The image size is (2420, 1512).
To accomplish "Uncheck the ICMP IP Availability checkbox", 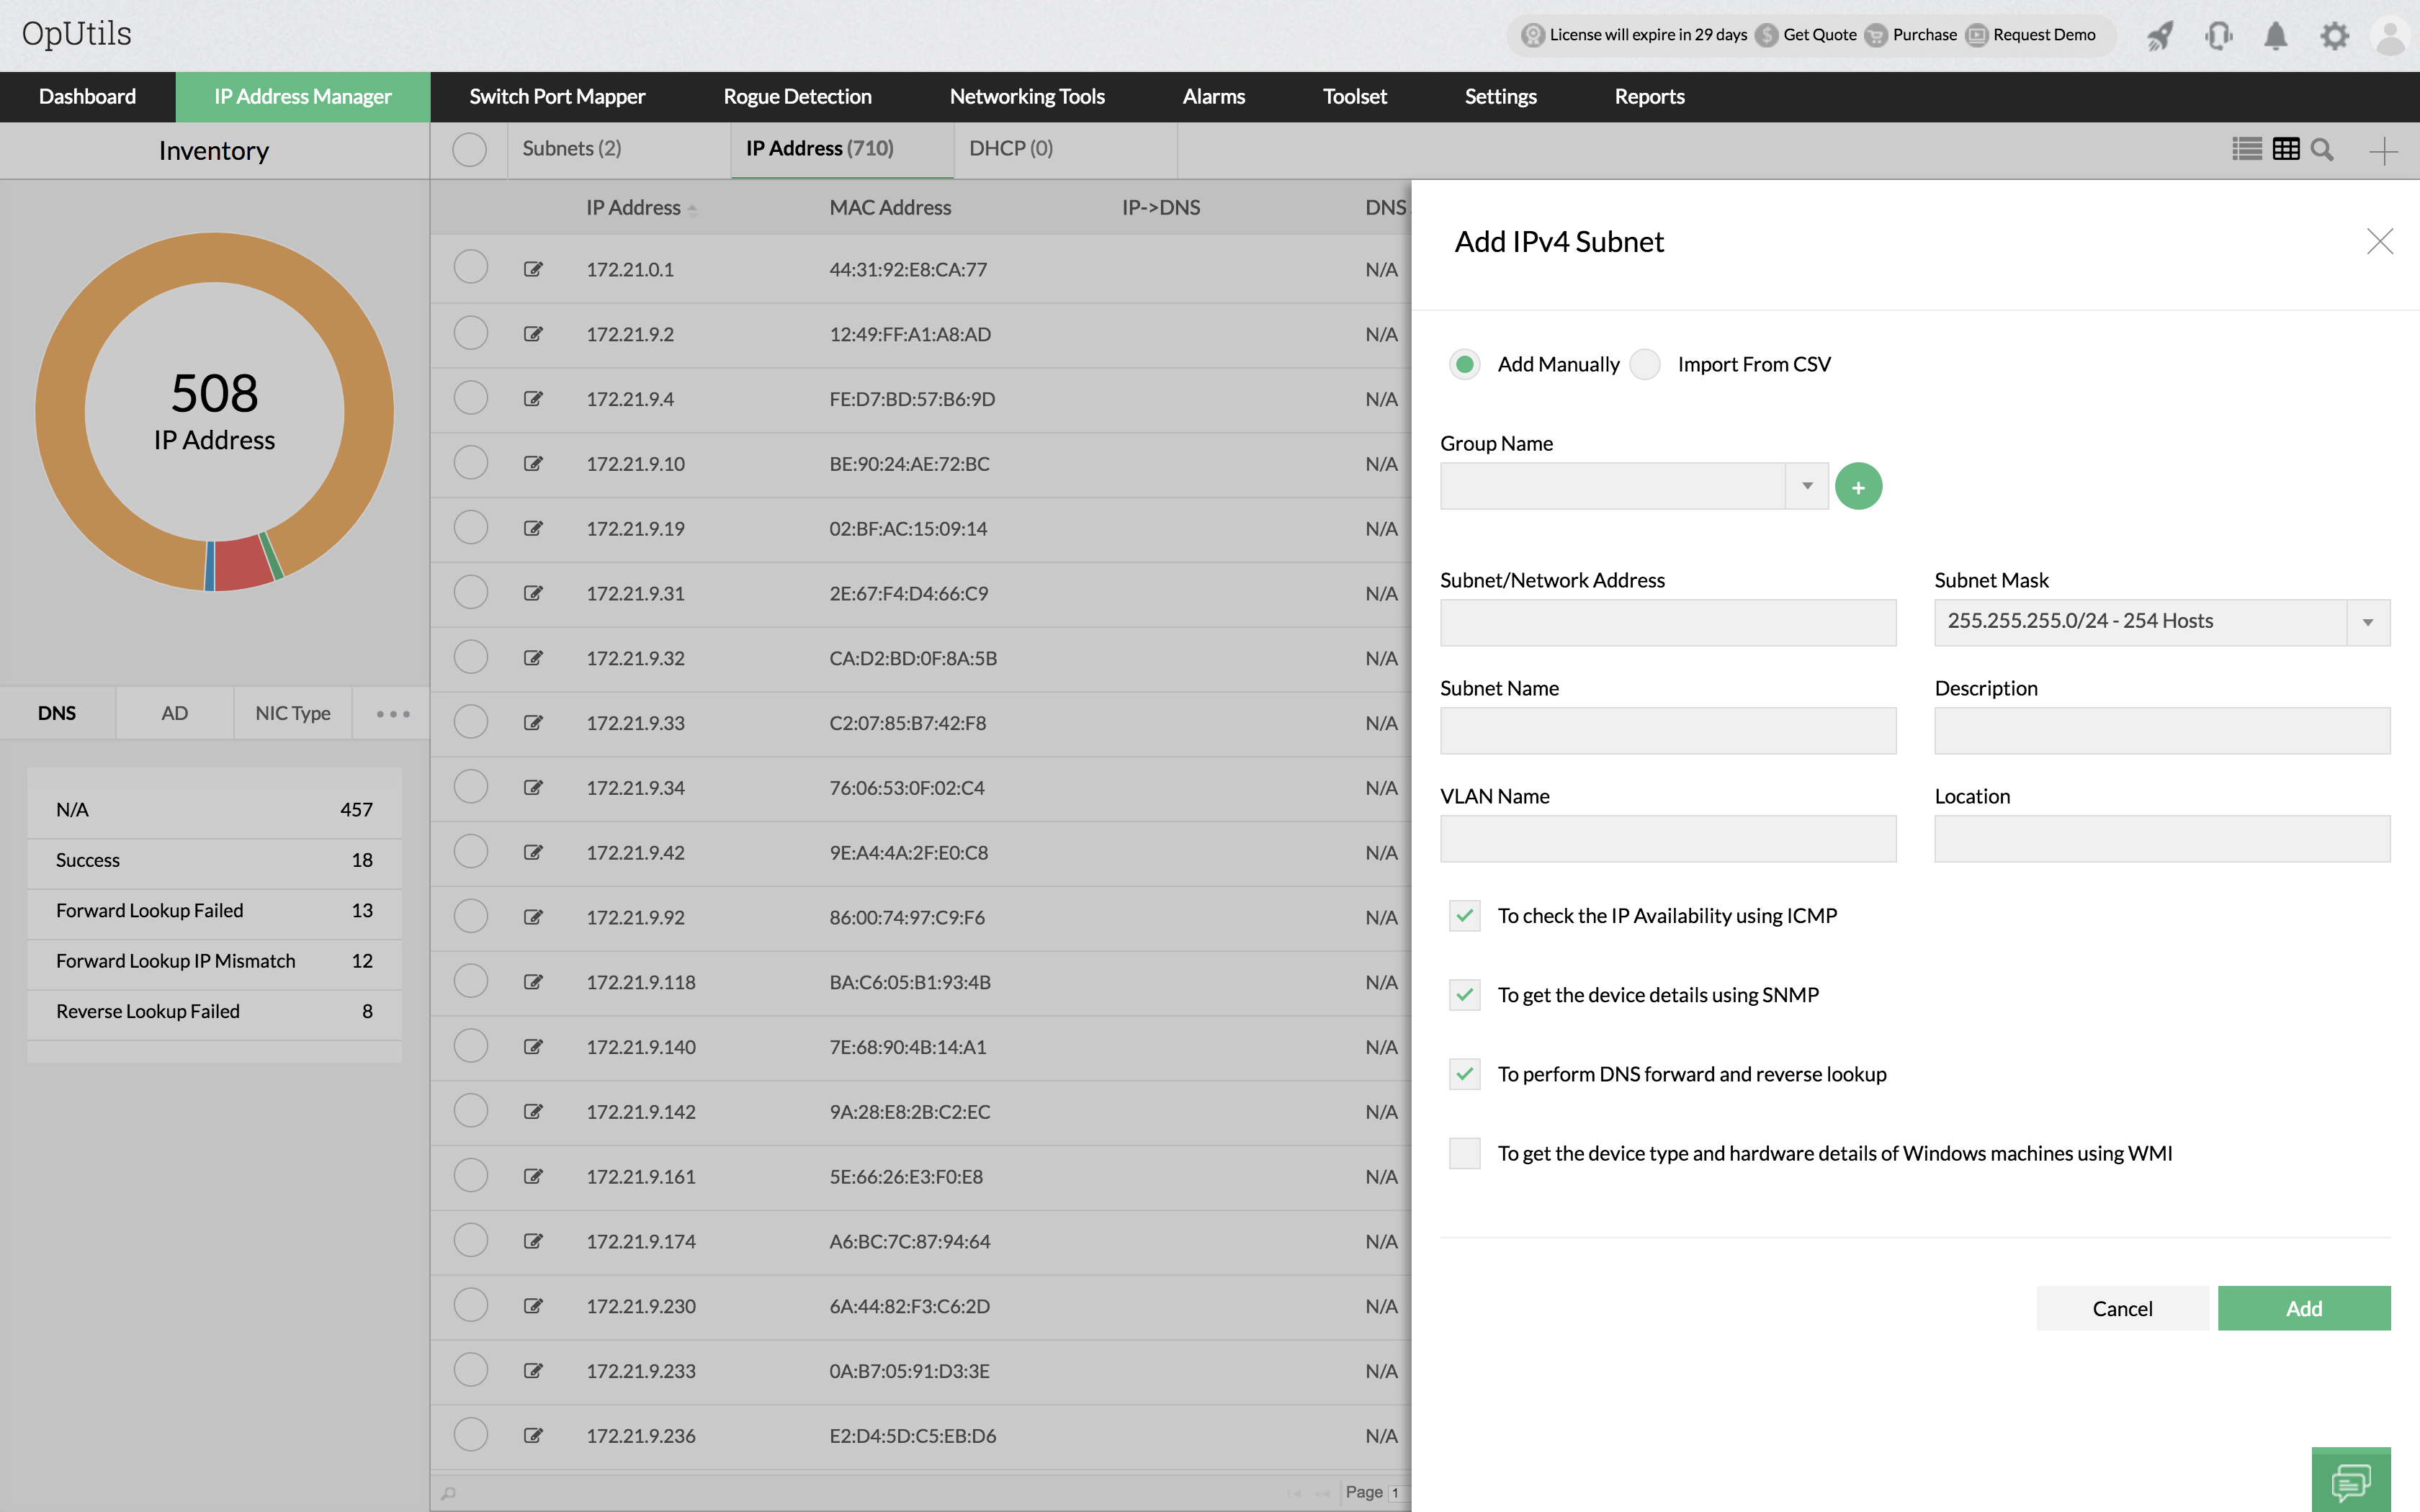I will [1465, 915].
